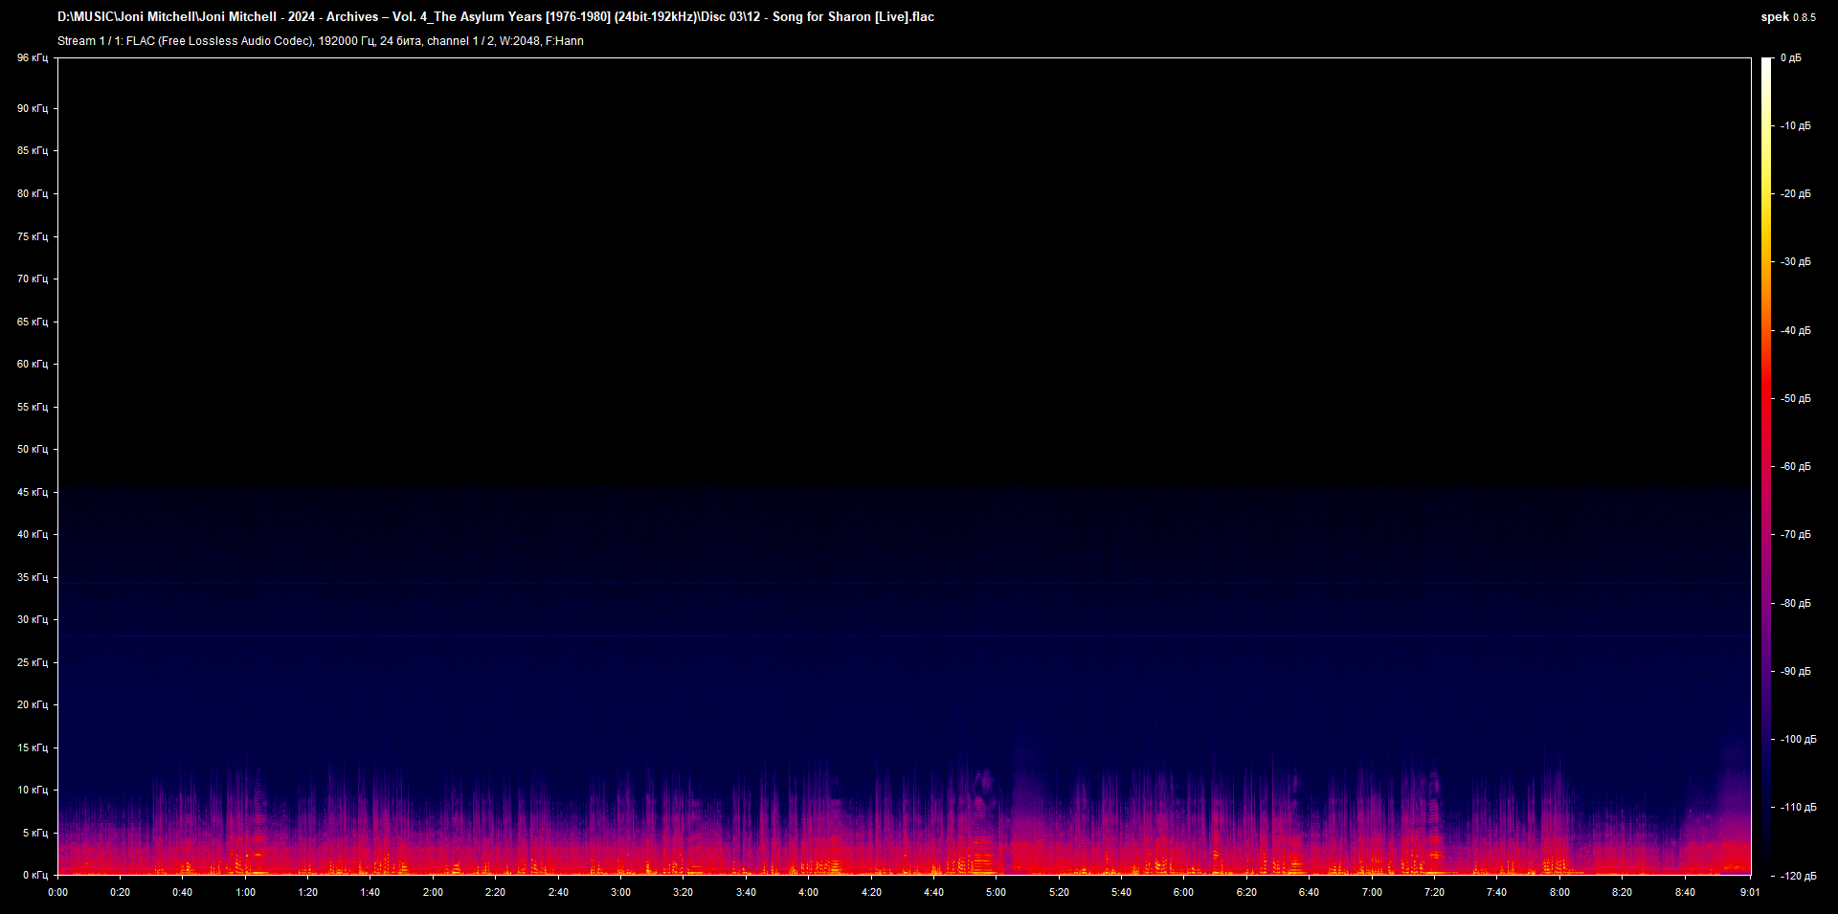Click the -60 дБ level label

point(1795,467)
